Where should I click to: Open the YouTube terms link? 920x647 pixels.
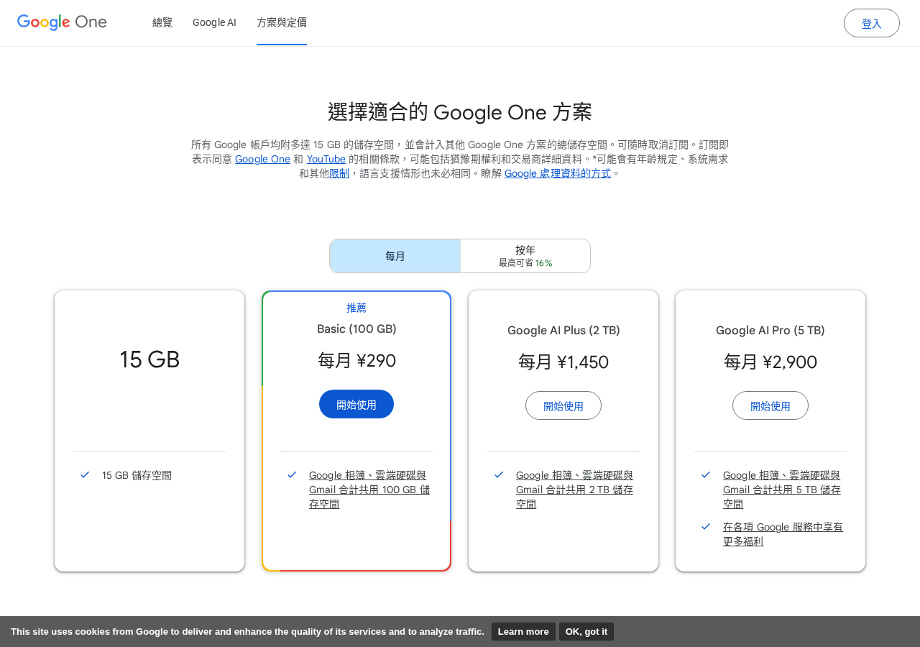pos(326,159)
